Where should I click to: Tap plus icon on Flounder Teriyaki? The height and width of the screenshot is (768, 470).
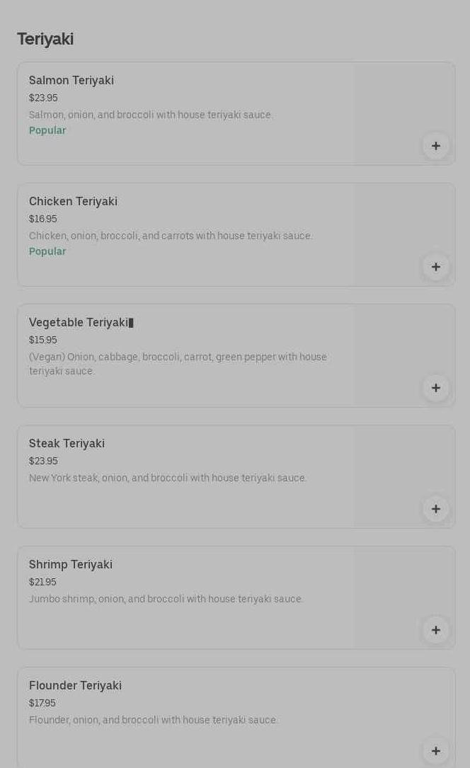[435, 750]
